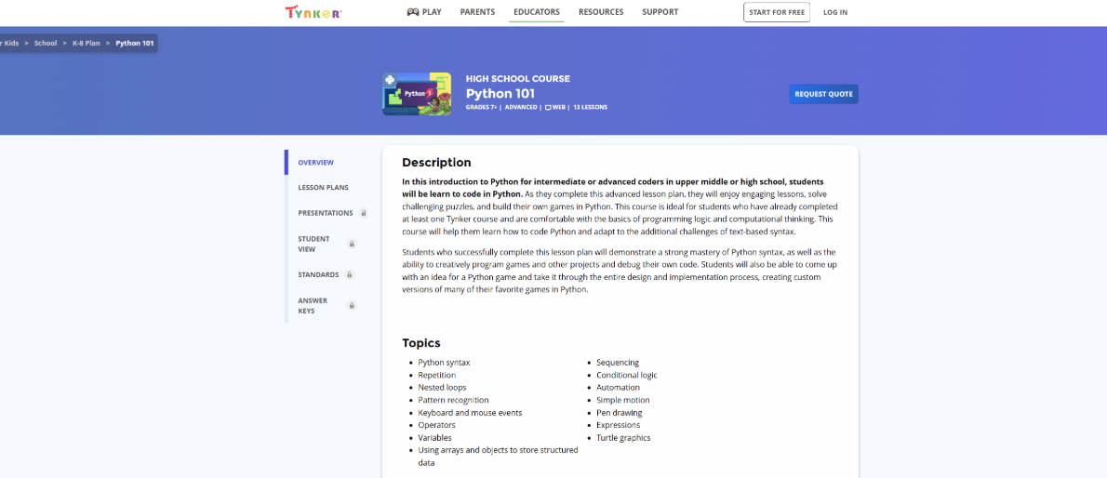This screenshot has width=1107, height=478.
Task: Open the Python 101 course thumbnail
Action: pos(418,94)
